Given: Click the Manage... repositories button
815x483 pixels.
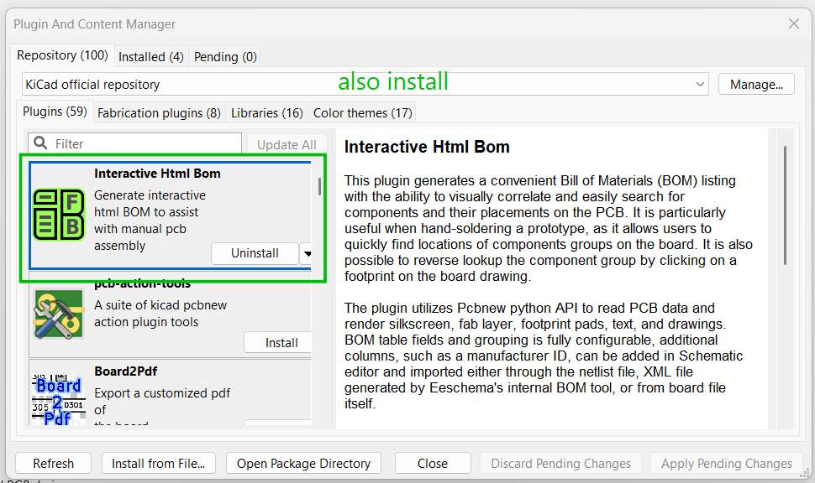Looking at the screenshot, I should pos(755,84).
